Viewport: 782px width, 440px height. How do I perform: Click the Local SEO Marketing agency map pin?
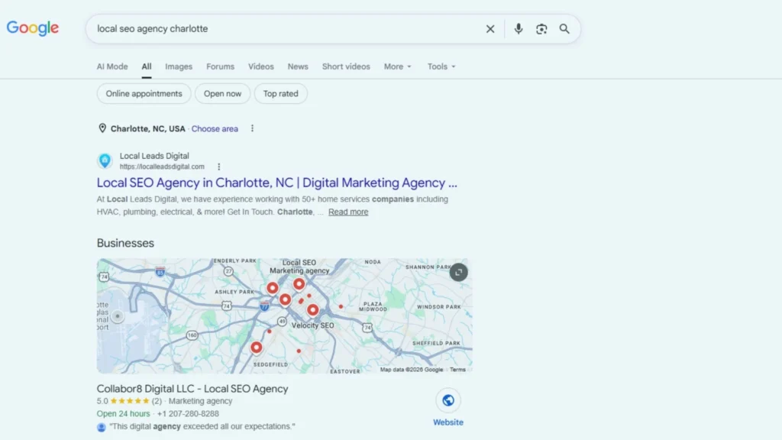pyautogui.click(x=299, y=284)
